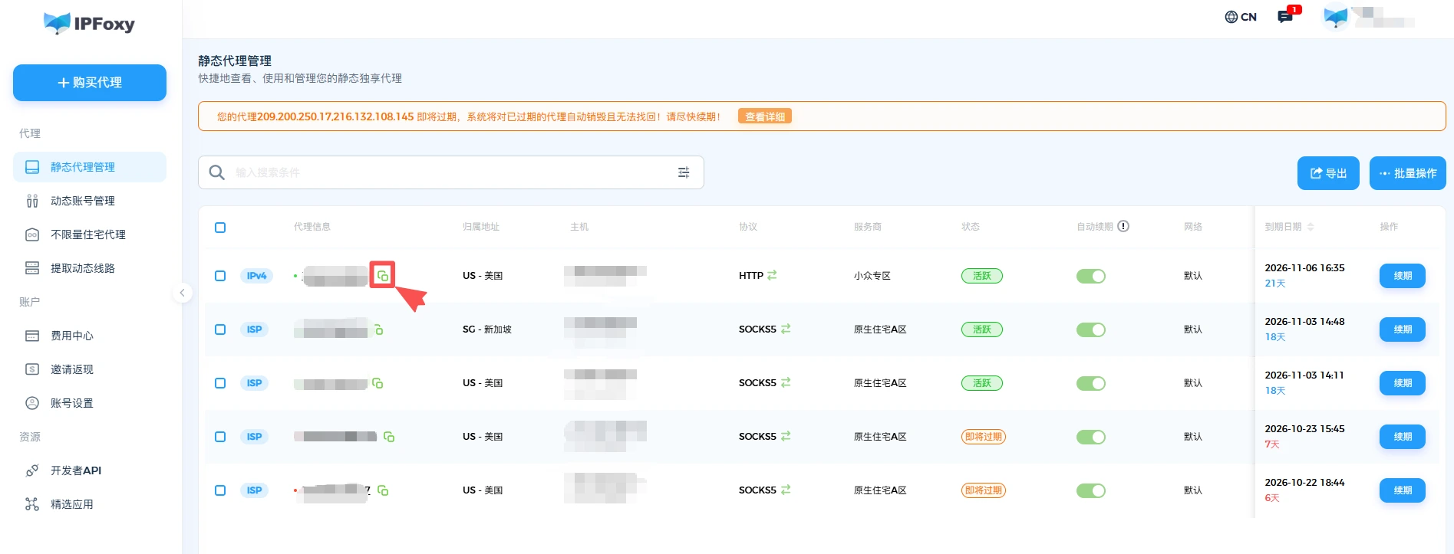The image size is (1454, 554).
Task: Toggle auto-renew for the IPv4 row
Action: (x=1091, y=276)
